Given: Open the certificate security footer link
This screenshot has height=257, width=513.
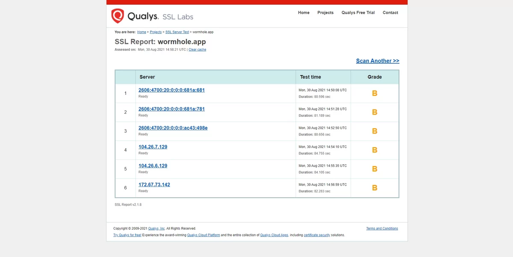Looking at the screenshot, I should 317,235.
